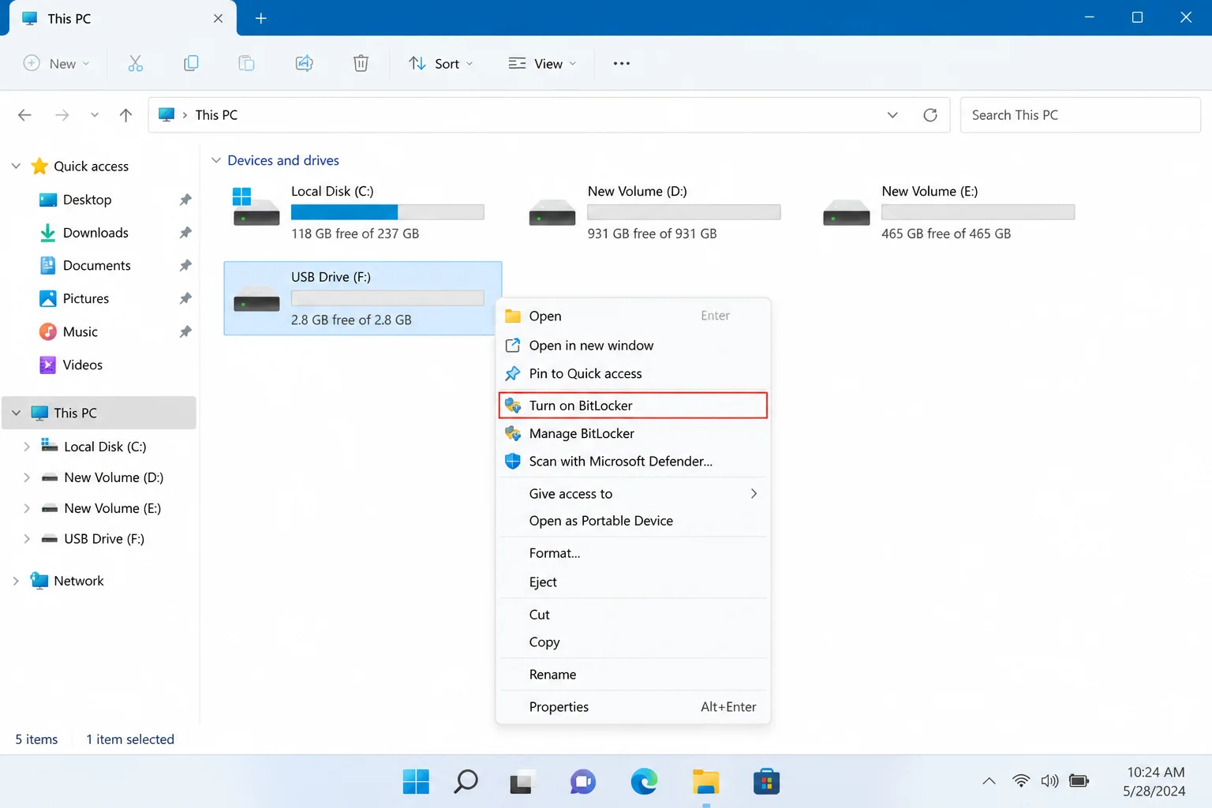Screen dimensions: 1212x808
Task: Go up one folder level arrow
Action: click(x=125, y=115)
